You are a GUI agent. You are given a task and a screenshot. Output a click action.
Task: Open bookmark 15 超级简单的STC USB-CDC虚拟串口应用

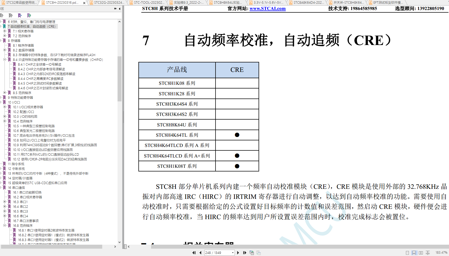pos(38,183)
